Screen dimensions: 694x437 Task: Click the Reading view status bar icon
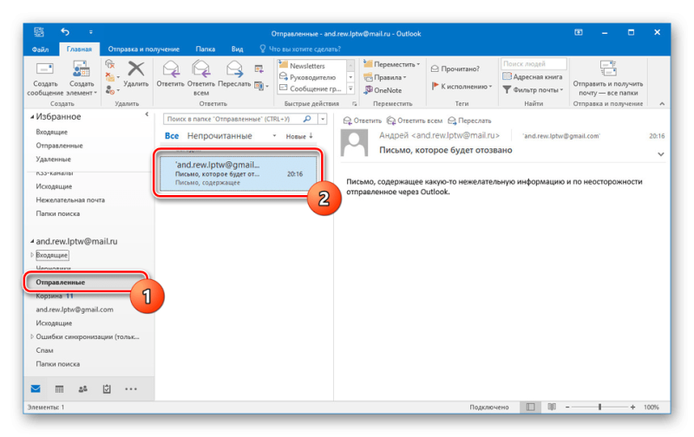pos(552,407)
